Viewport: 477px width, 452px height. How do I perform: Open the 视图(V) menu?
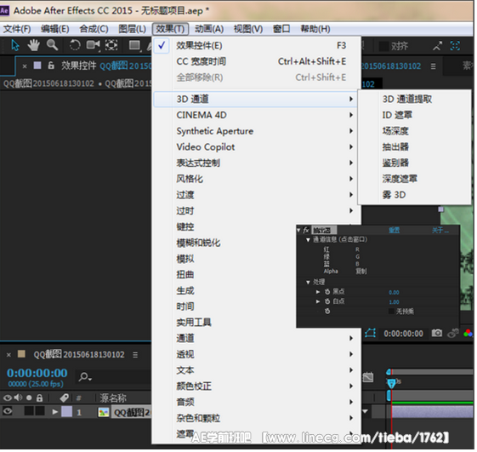click(248, 29)
